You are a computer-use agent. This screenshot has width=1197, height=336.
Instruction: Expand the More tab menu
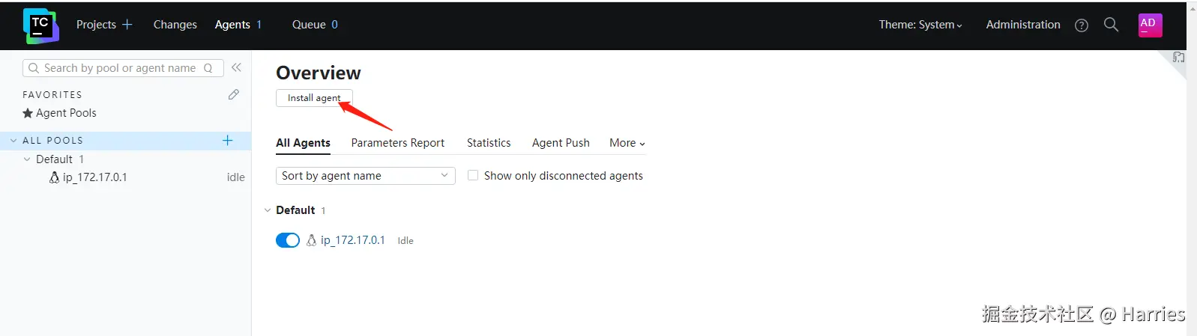click(627, 143)
